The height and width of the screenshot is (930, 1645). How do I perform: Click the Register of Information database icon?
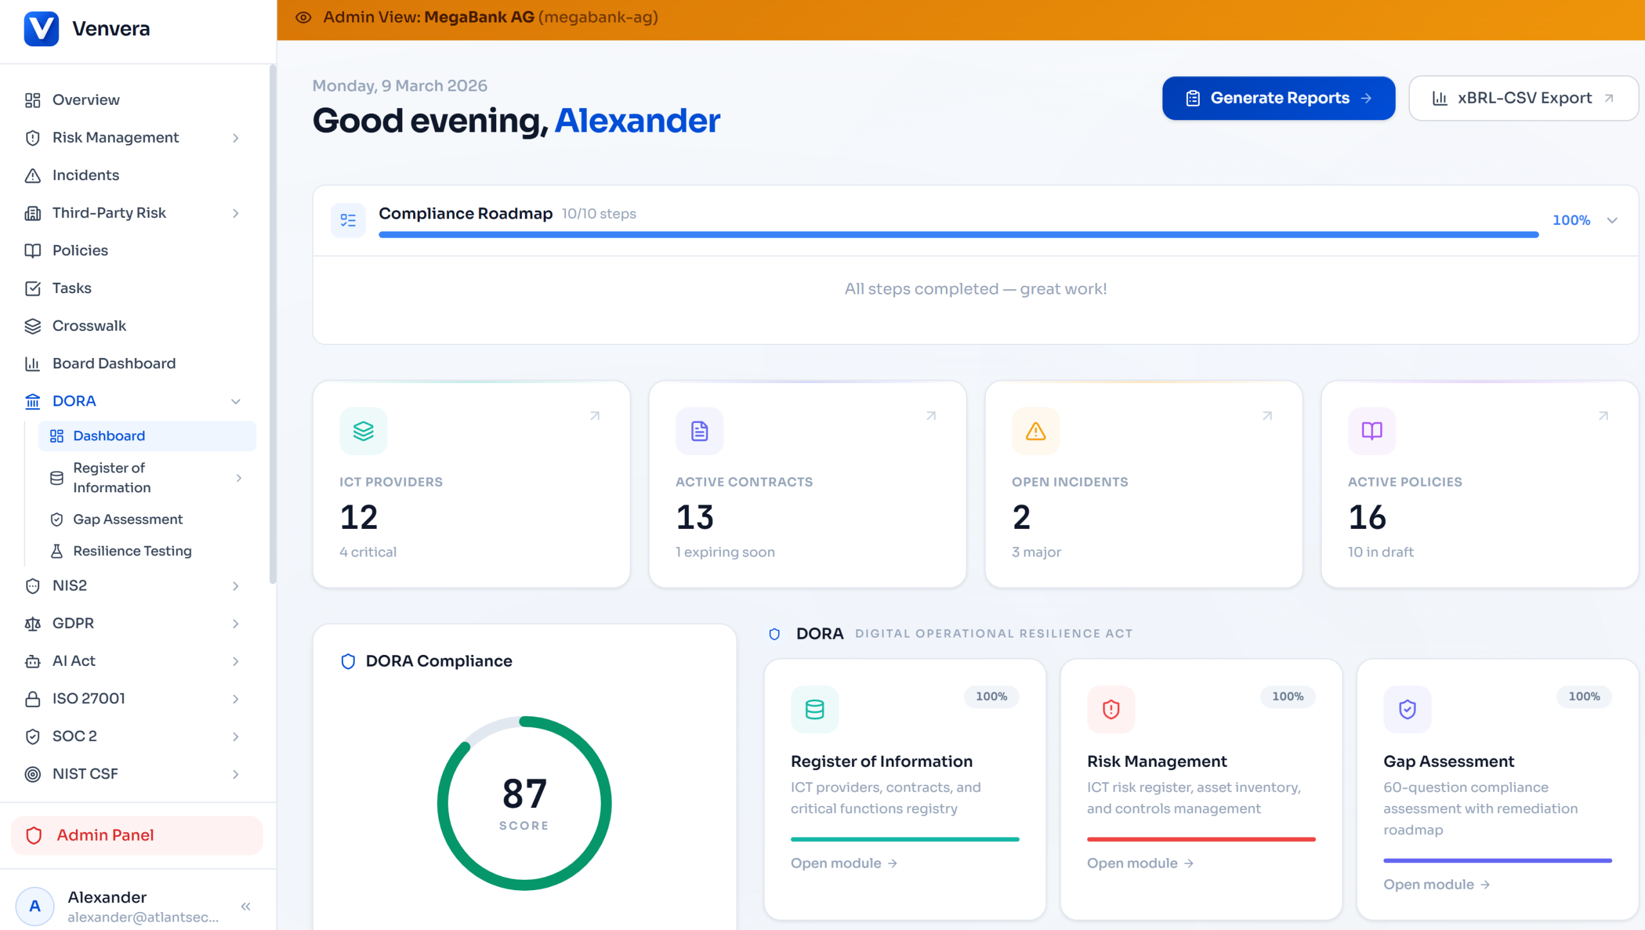coord(814,709)
